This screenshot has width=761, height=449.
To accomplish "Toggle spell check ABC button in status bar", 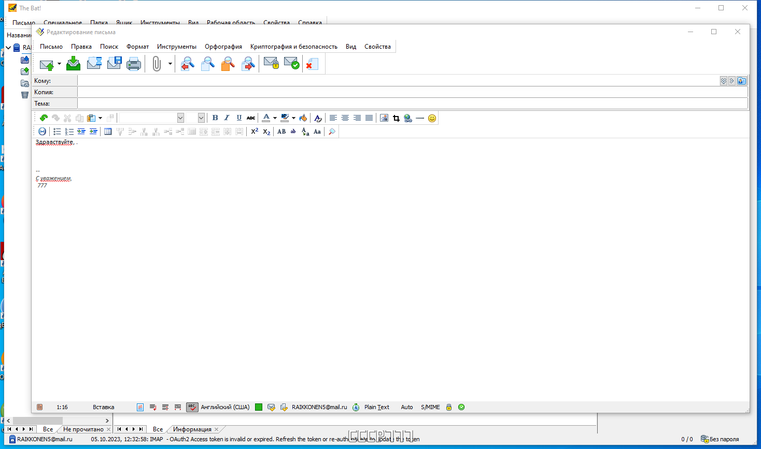I will point(192,407).
